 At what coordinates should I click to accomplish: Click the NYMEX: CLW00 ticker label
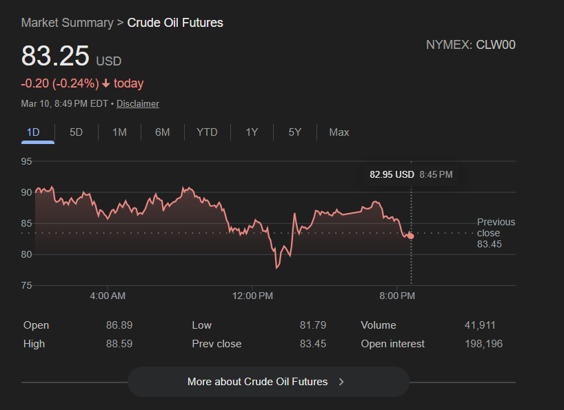470,45
